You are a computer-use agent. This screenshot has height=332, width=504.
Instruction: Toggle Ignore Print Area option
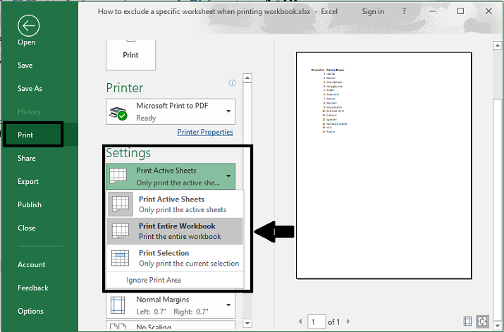(175, 280)
